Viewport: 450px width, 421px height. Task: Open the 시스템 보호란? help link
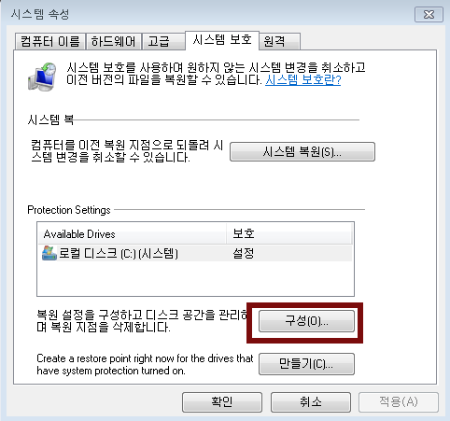coord(302,80)
